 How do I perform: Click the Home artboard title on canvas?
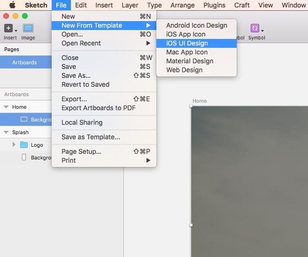(200, 101)
